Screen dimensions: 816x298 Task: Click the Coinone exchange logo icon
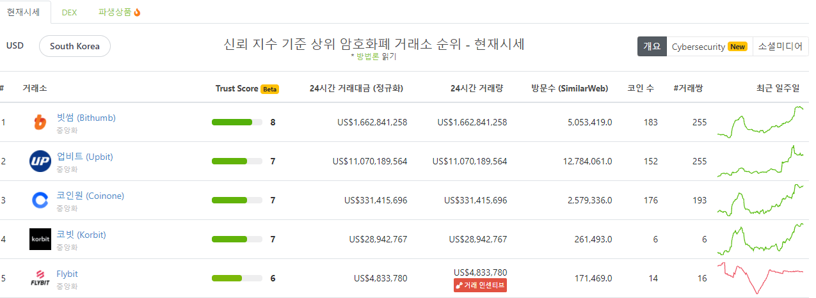pos(40,200)
